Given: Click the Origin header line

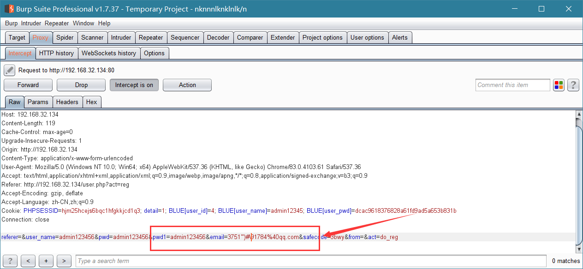Looking at the screenshot, I should (x=39, y=149).
